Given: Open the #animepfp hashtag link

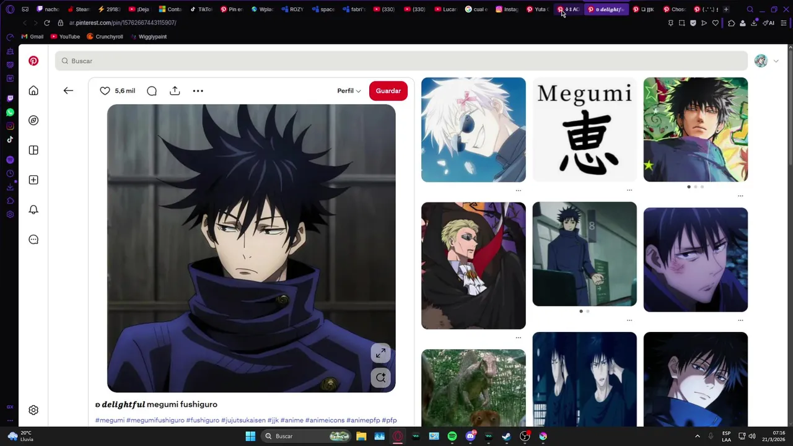Looking at the screenshot, I should point(363,420).
